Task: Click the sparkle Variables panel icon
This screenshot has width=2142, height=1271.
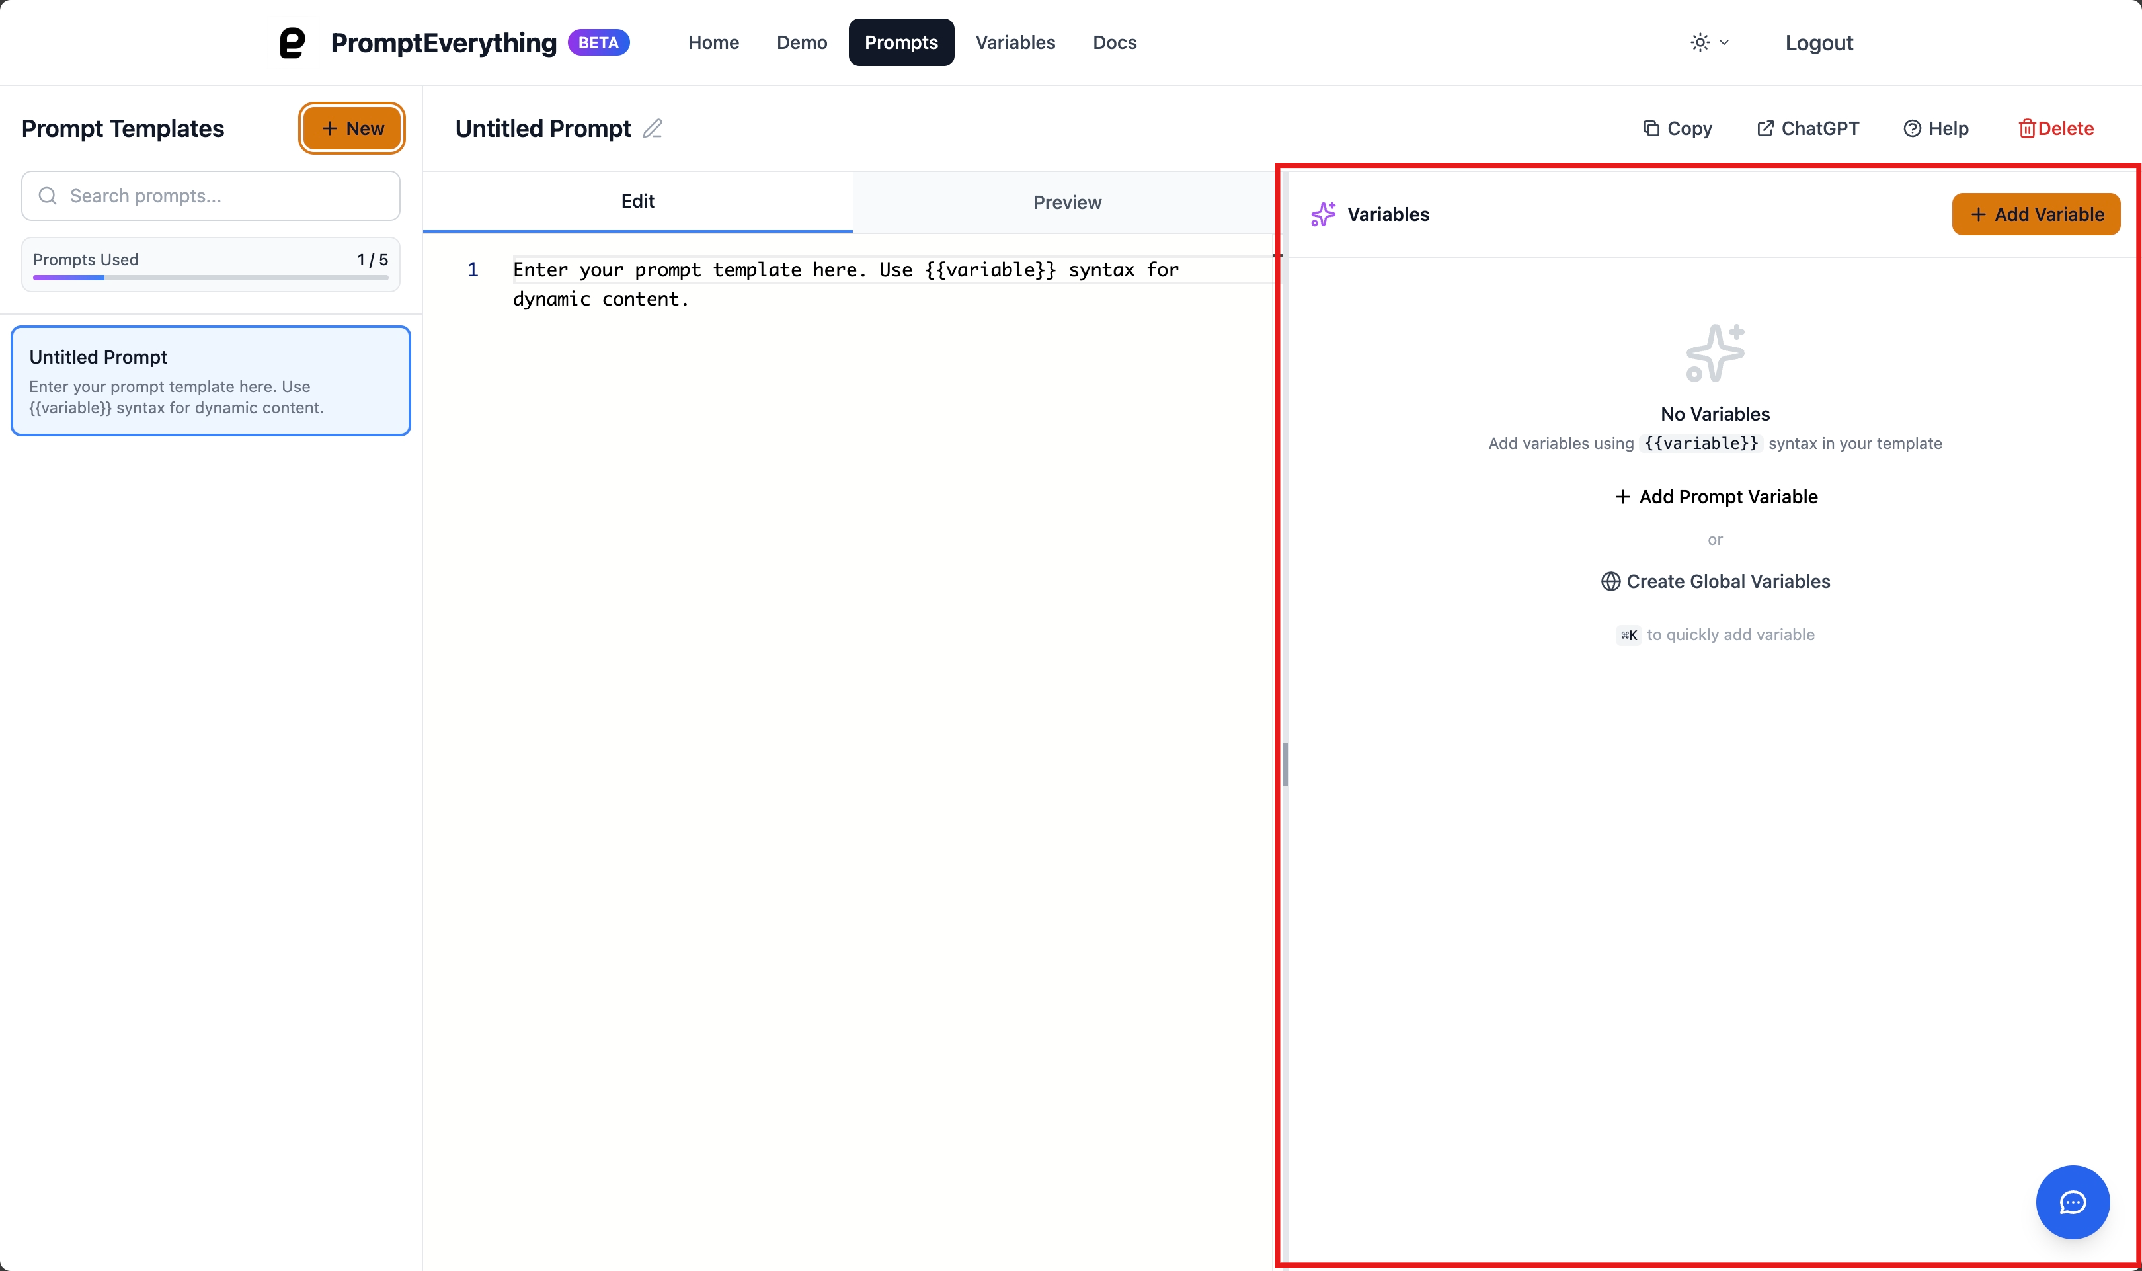Action: tap(1323, 214)
